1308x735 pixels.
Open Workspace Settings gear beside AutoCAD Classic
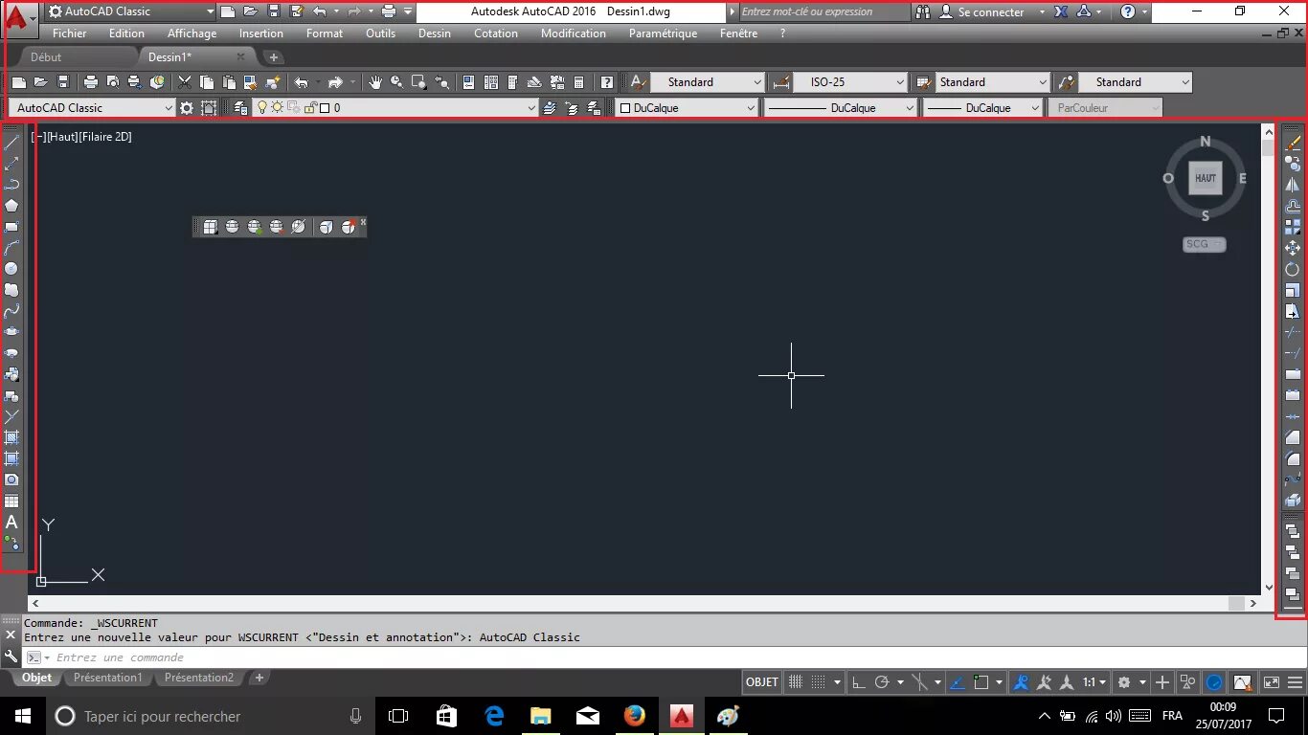pyautogui.click(x=187, y=108)
